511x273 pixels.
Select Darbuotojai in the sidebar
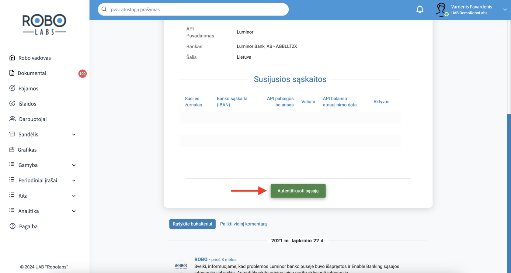(x=33, y=119)
